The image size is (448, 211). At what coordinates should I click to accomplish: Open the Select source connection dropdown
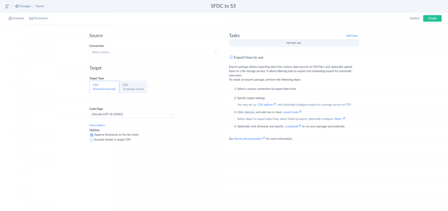(x=154, y=52)
